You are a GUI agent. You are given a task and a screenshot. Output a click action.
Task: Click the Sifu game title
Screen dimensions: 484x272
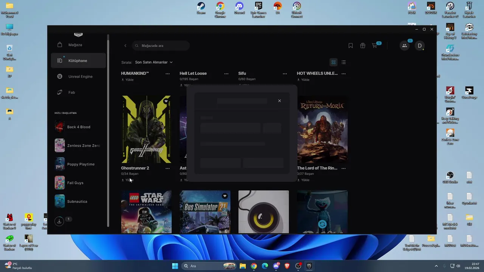pyautogui.click(x=242, y=73)
